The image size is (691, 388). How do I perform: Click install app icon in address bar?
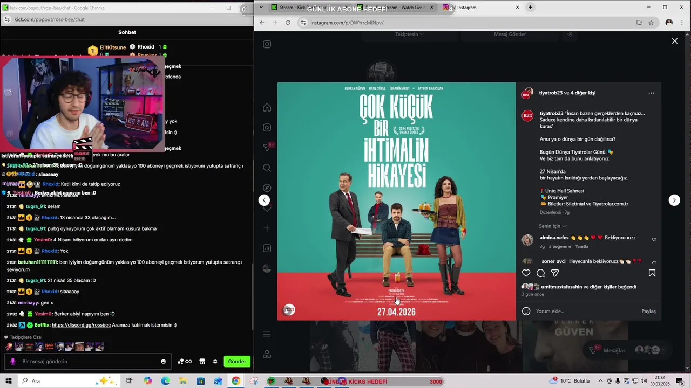coord(639,23)
